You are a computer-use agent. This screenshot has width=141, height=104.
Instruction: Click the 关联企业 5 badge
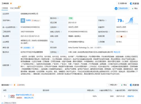36,21
